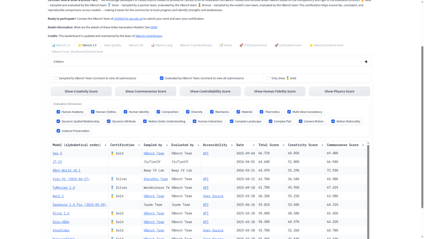Sort by Total Score arrow icon

click(x=283, y=145)
